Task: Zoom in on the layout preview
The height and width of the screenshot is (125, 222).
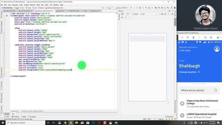Action: pyautogui.click(x=165, y=14)
